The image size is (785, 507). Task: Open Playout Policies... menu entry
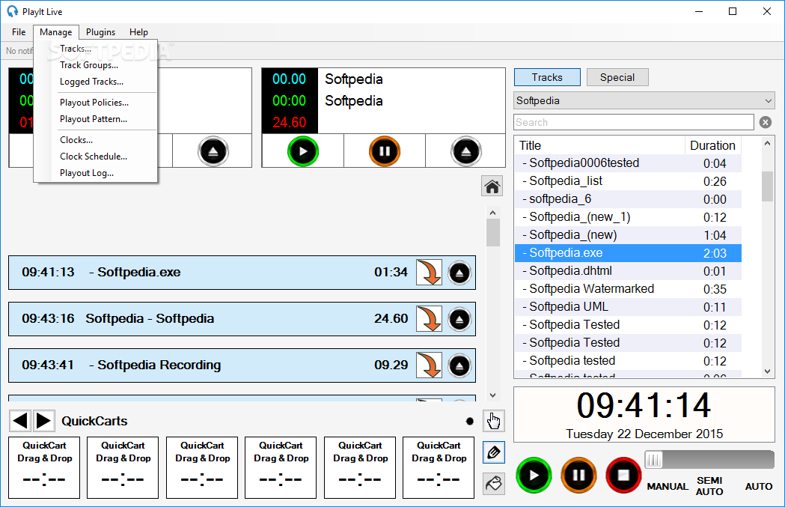pos(94,103)
